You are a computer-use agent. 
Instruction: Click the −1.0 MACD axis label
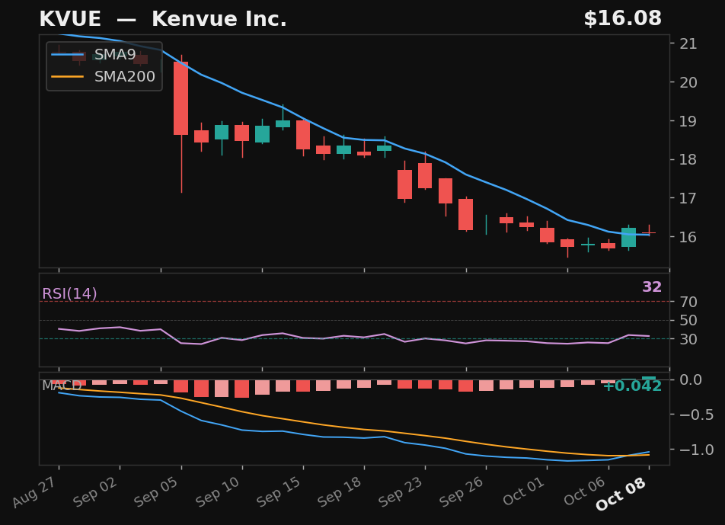click(696, 450)
